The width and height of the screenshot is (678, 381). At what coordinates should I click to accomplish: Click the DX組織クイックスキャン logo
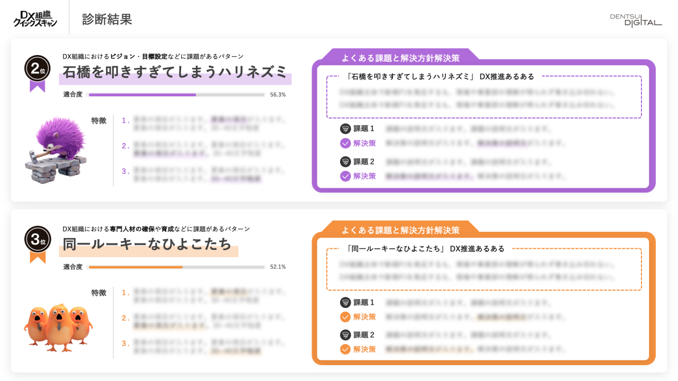point(35,19)
